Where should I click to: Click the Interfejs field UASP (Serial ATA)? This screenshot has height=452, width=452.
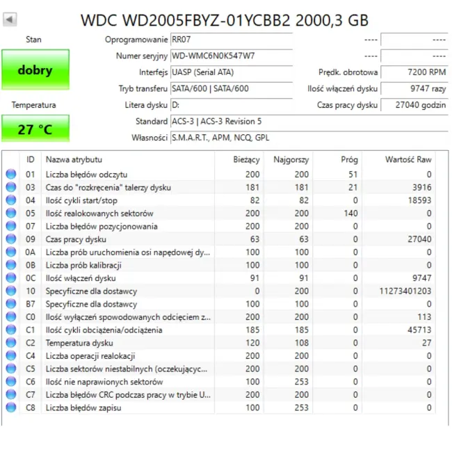pyautogui.click(x=232, y=72)
